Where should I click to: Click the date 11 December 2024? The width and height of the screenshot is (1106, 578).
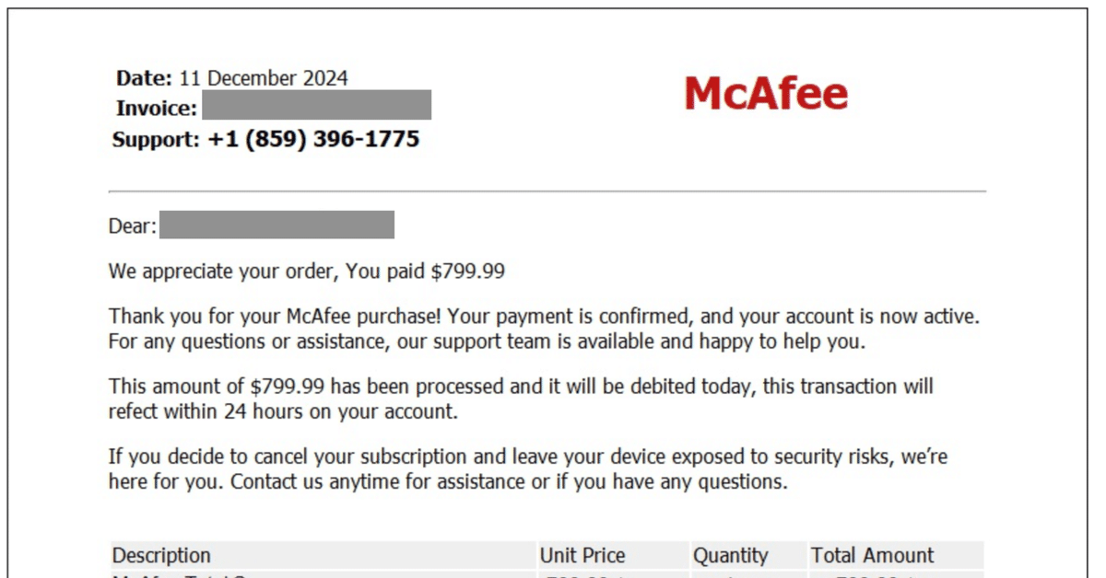pos(264,78)
